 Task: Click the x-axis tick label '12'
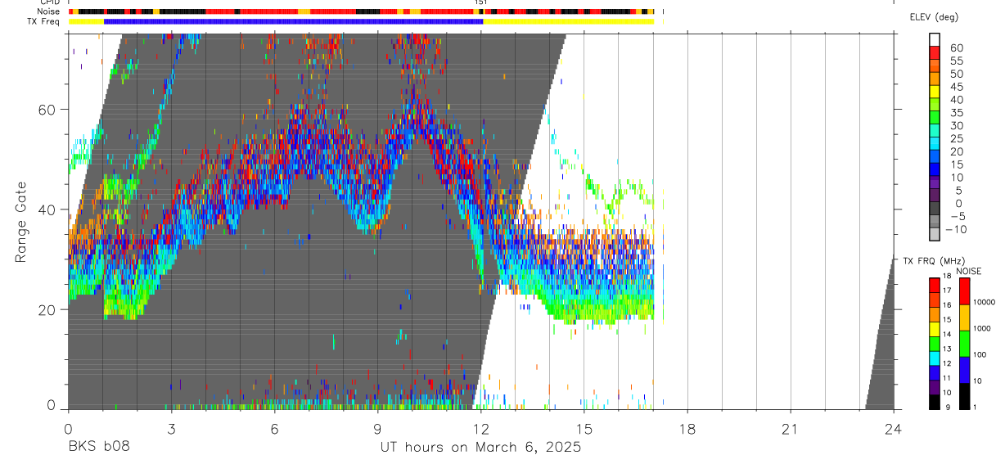481,428
